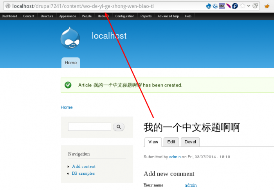
Task: Open the address bar history dropdown arrow
Action: (x=249, y=6)
